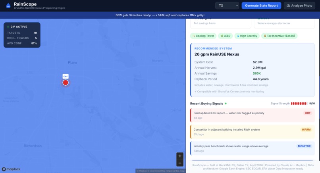The image size is (320, 173).
Task: Click the 9/10 signal strength score
Action: pos(312,104)
